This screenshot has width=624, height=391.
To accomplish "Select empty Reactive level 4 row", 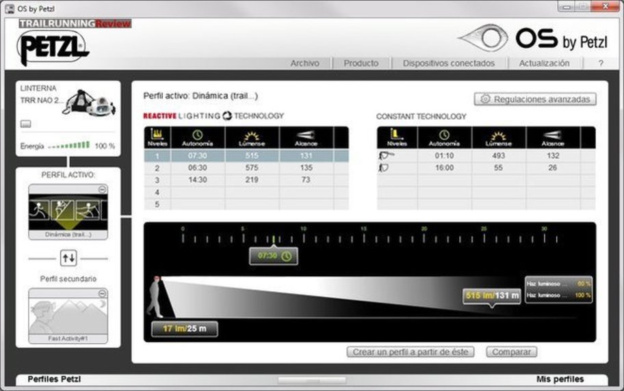I will (x=246, y=192).
